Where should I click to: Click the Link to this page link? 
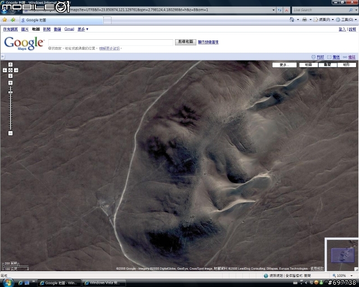click(349, 57)
